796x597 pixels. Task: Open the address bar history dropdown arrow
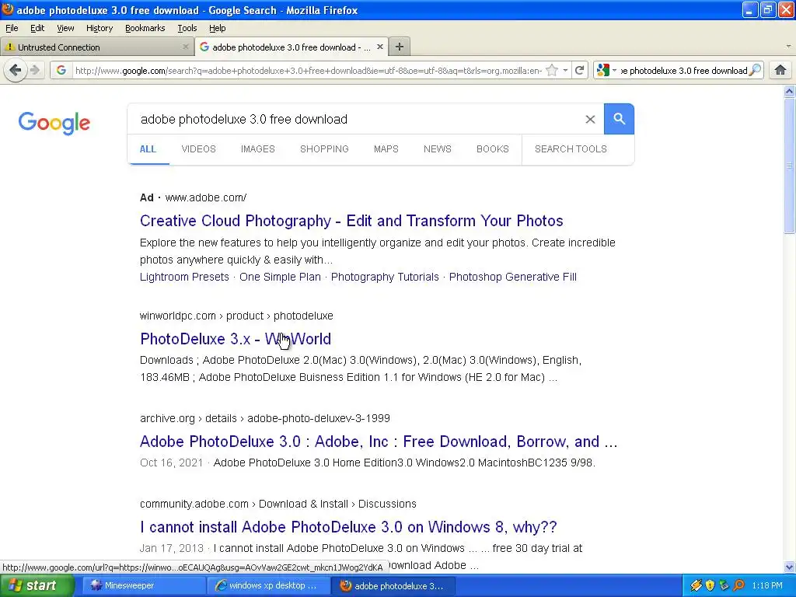565,70
